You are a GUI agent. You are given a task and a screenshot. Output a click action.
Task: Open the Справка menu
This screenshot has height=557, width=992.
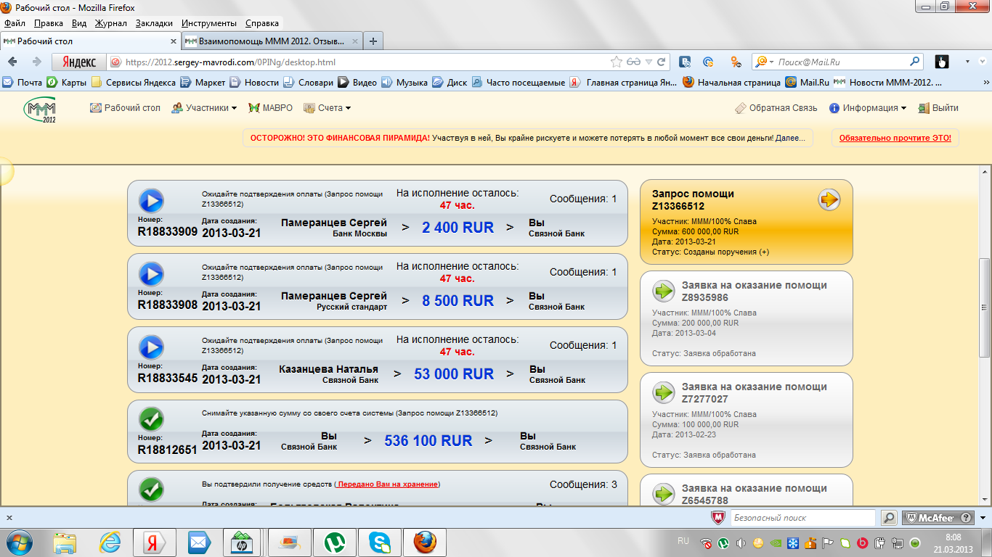[262, 23]
